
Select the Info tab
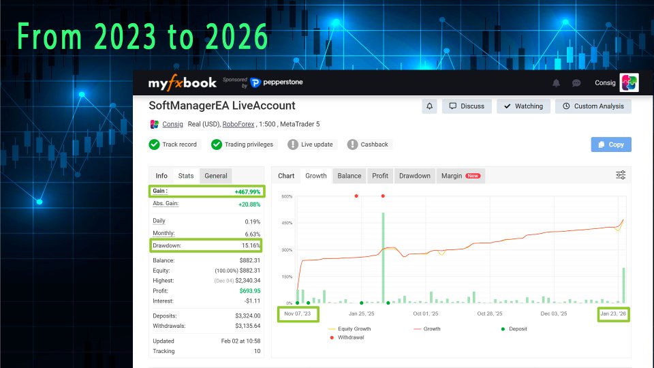(x=161, y=176)
